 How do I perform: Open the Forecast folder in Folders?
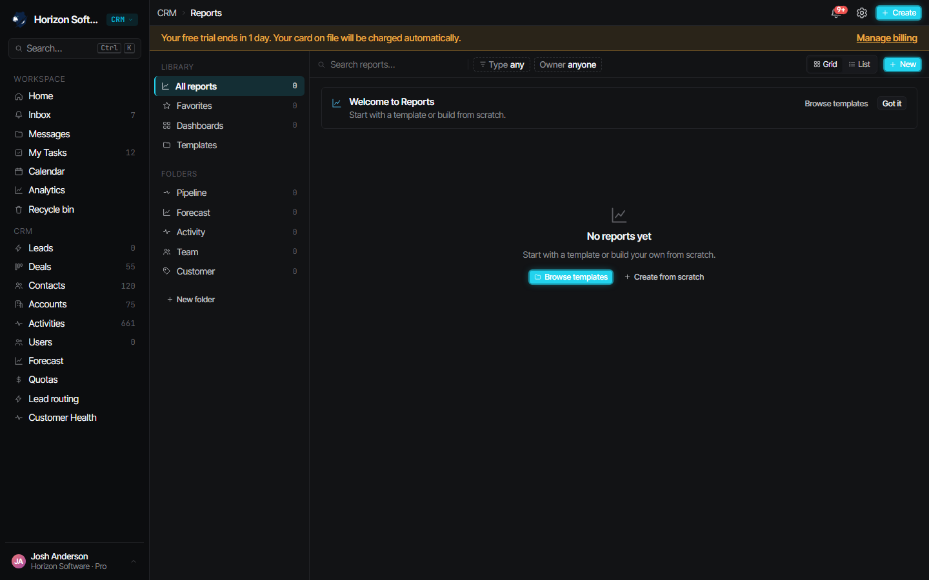pyautogui.click(x=229, y=213)
